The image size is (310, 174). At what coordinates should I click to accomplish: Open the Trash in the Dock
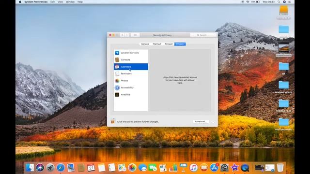(x=280, y=168)
